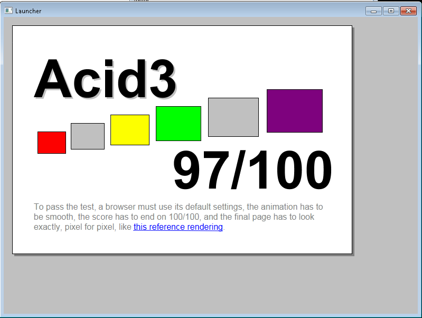Close the Launcher window

coord(408,11)
